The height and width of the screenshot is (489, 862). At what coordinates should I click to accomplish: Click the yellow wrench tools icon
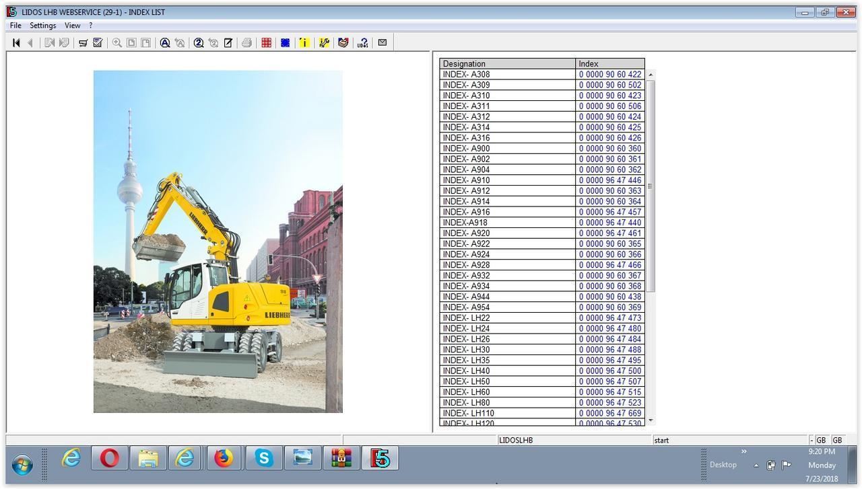click(x=324, y=43)
